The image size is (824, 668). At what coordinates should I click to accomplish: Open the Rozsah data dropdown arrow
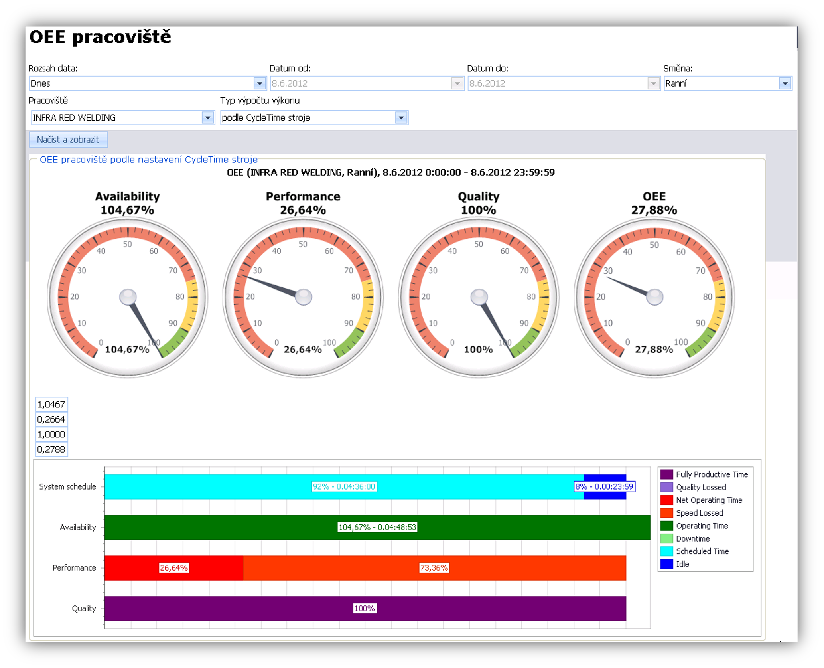click(x=260, y=83)
